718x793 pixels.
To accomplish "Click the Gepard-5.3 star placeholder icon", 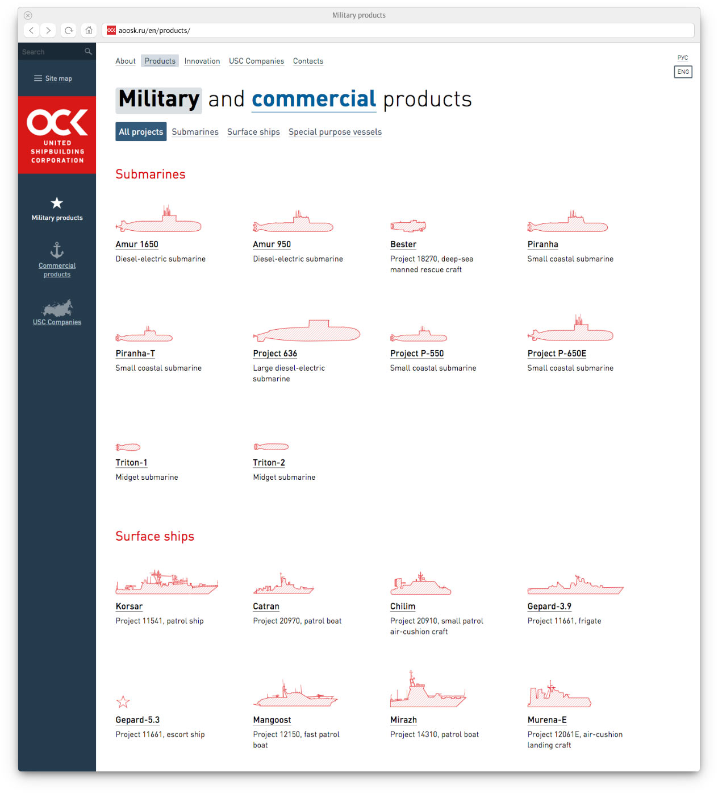I will click(123, 702).
